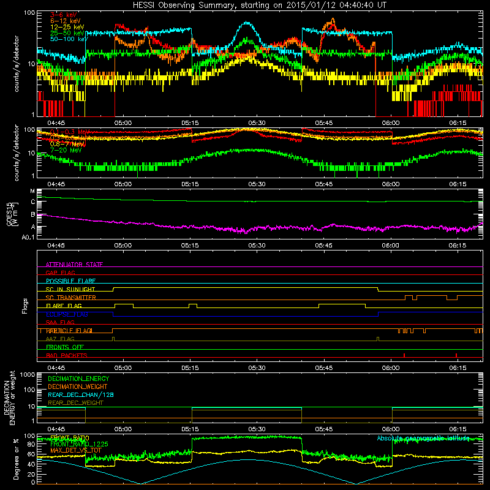Select the blue ECLIPSE_FLAG label
490x490 pixels.
[x=67, y=314]
